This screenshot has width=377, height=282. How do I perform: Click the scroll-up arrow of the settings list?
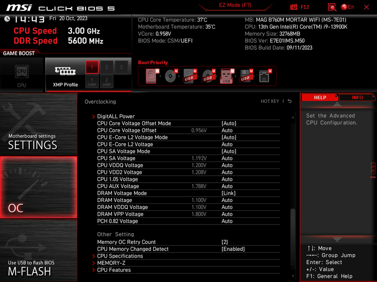click(x=293, y=117)
